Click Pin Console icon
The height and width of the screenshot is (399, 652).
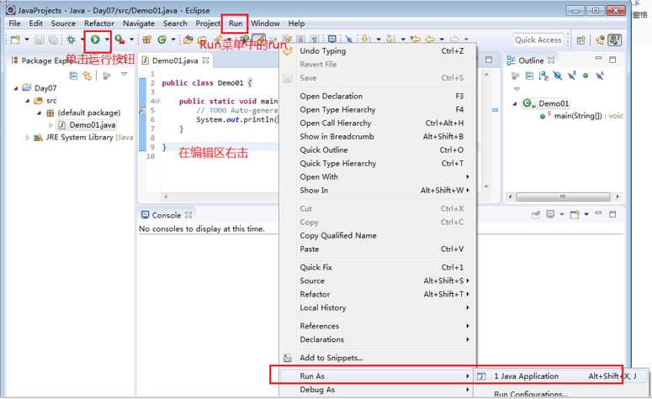(536, 214)
